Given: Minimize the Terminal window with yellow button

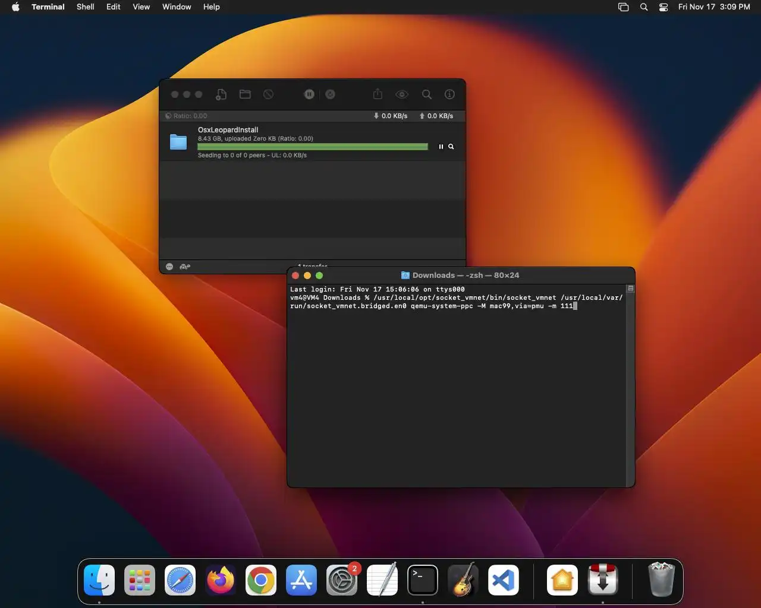Looking at the screenshot, I should pyautogui.click(x=307, y=275).
